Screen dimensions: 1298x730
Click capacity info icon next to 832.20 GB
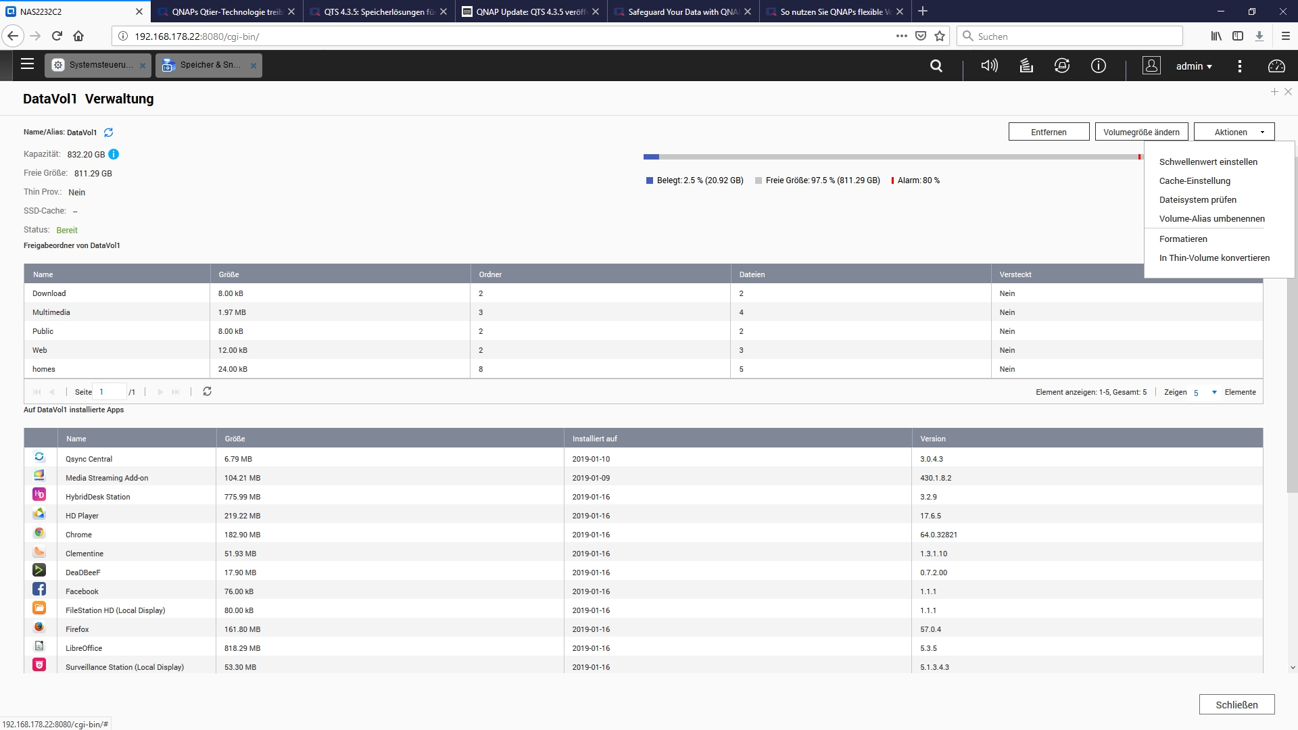tap(114, 154)
